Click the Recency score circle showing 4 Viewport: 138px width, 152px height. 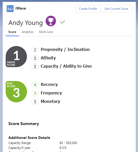[35, 85]
